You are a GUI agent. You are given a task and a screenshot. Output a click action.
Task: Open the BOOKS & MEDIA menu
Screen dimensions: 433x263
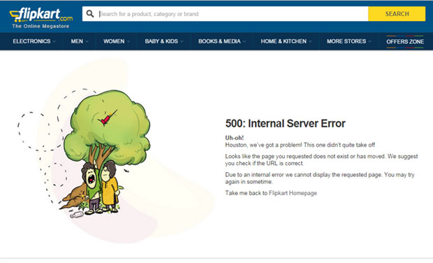[x=219, y=41]
